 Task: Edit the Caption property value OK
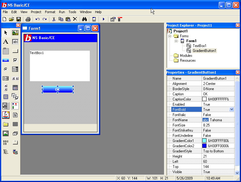[x=218, y=94]
